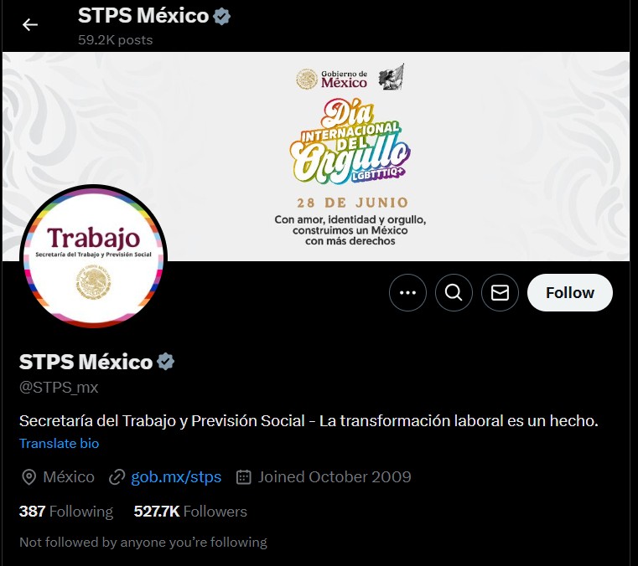Click the calendar icon beside Joined October 2009
The image size is (638, 566).
244,477
